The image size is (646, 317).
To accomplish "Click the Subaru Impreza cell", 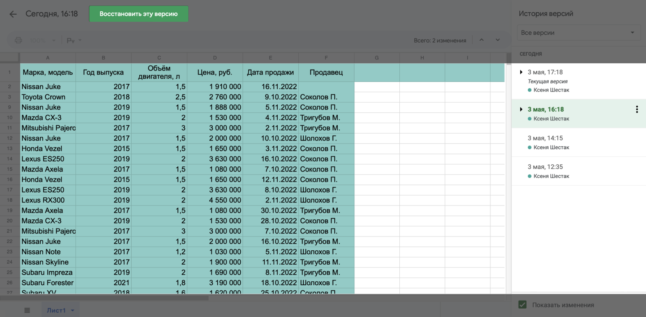I will pyautogui.click(x=48, y=273).
